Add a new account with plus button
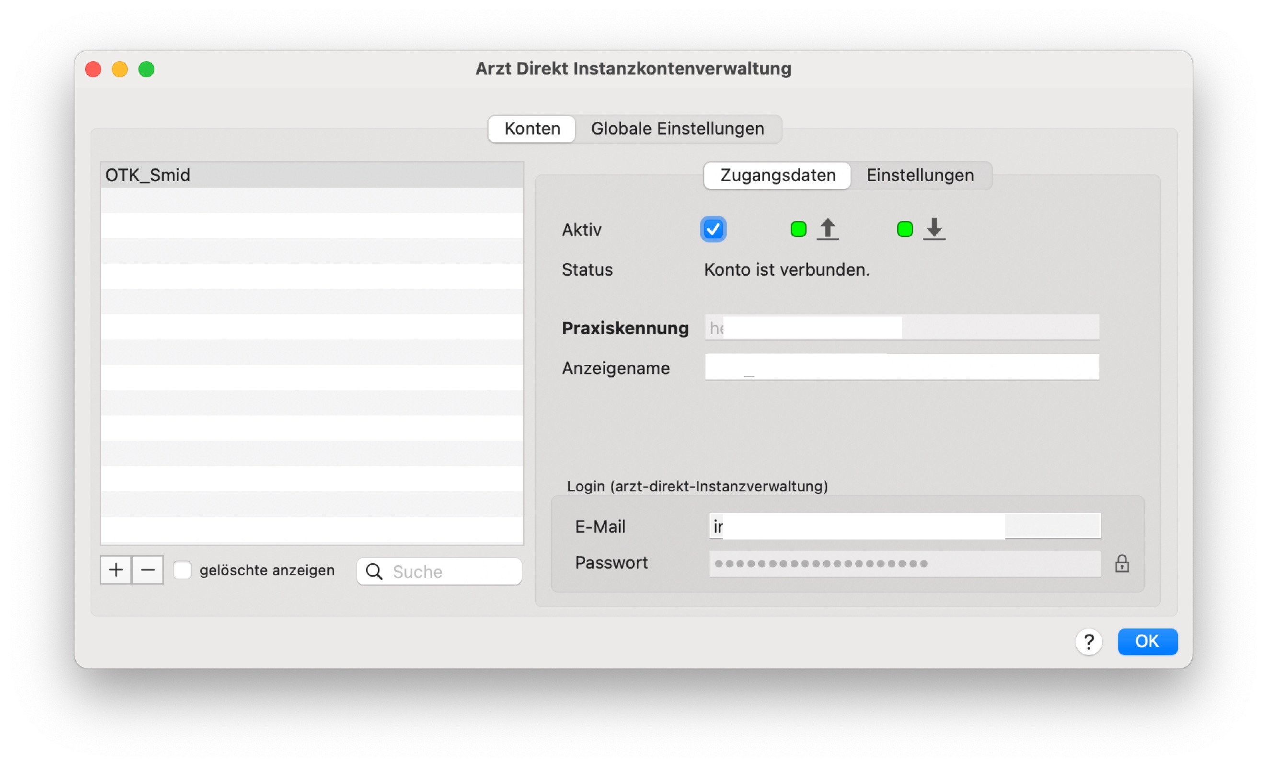This screenshot has height=767, width=1267. pos(116,570)
